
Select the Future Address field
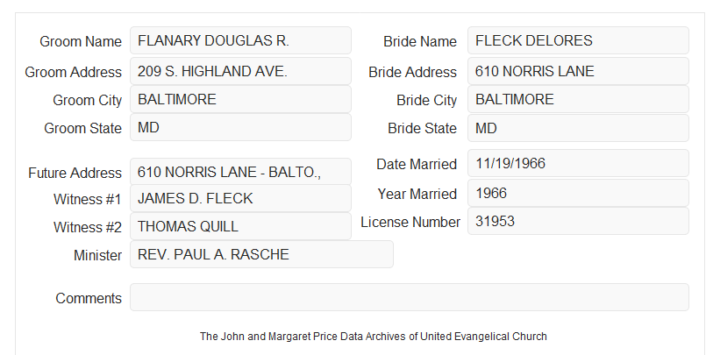coord(240,172)
